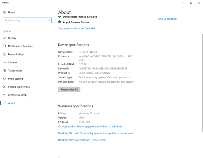203x158 pixels.
Task: Close the Settings window
Action: (x=199, y=3)
